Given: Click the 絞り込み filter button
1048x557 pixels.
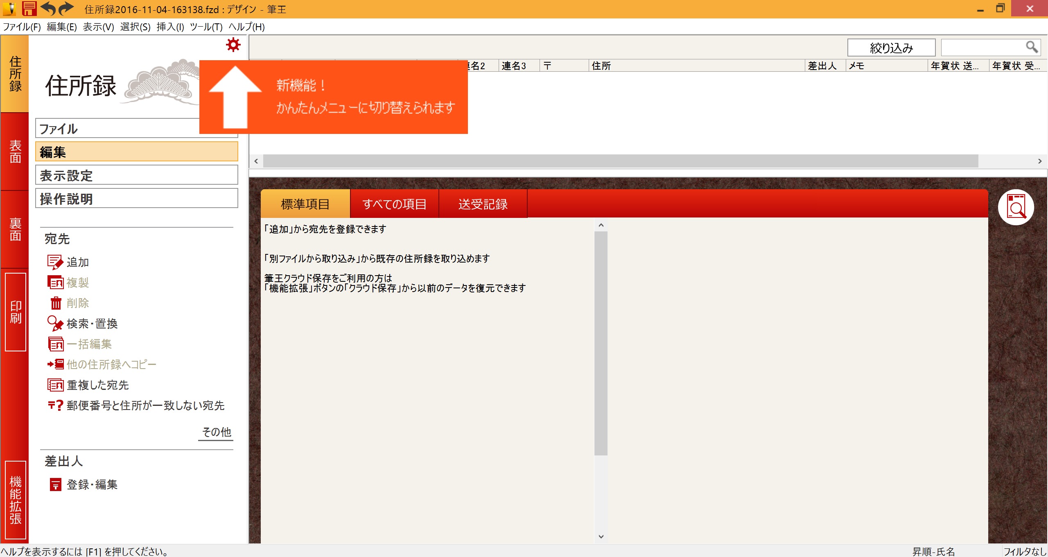Looking at the screenshot, I should point(892,48).
